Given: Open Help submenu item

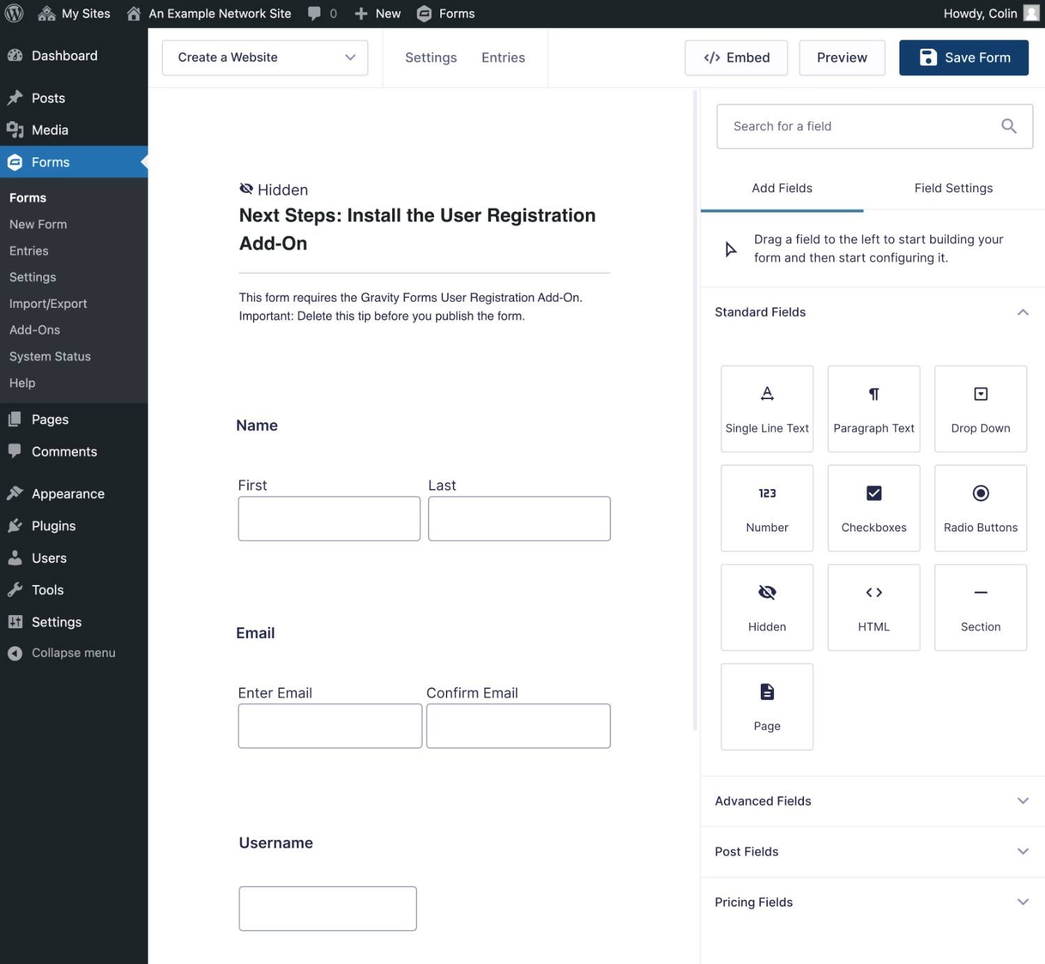Looking at the screenshot, I should [x=22, y=383].
